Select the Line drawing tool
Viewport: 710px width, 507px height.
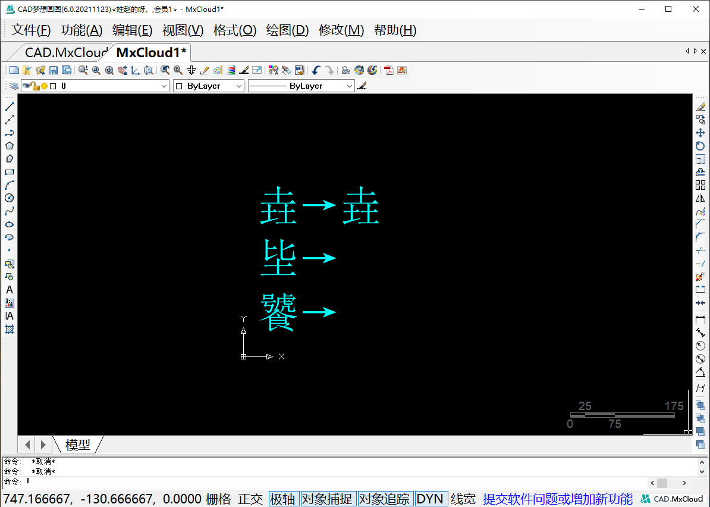[x=10, y=106]
